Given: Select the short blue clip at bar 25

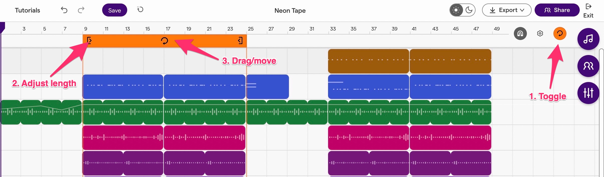Looking at the screenshot, I should 268,87.
